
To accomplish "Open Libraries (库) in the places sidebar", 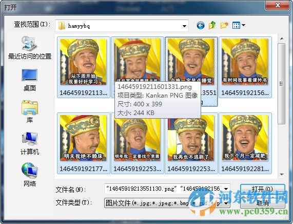I will tap(30, 111).
